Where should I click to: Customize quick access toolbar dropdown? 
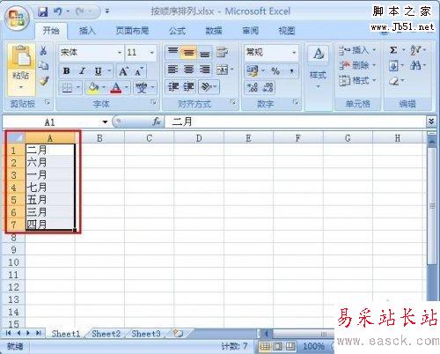tap(107, 11)
